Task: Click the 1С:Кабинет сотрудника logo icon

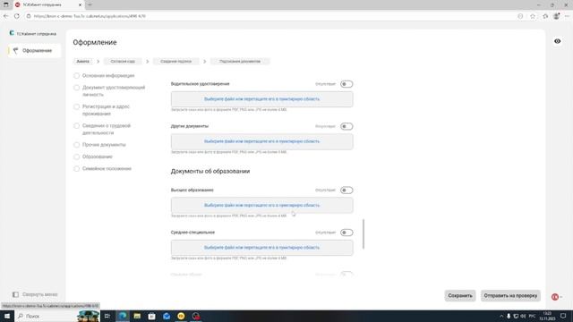Action: pos(12,33)
